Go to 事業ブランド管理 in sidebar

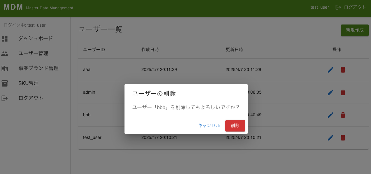pos(38,68)
